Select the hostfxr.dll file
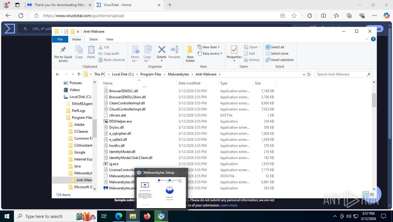The height and width of the screenshot is (222, 393). tap(117, 146)
